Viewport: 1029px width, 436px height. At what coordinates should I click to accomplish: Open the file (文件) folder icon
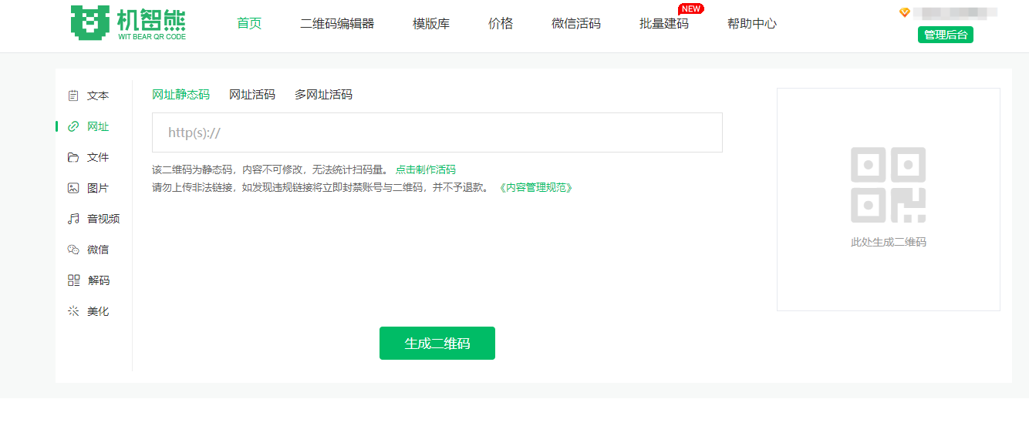coord(73,157)
